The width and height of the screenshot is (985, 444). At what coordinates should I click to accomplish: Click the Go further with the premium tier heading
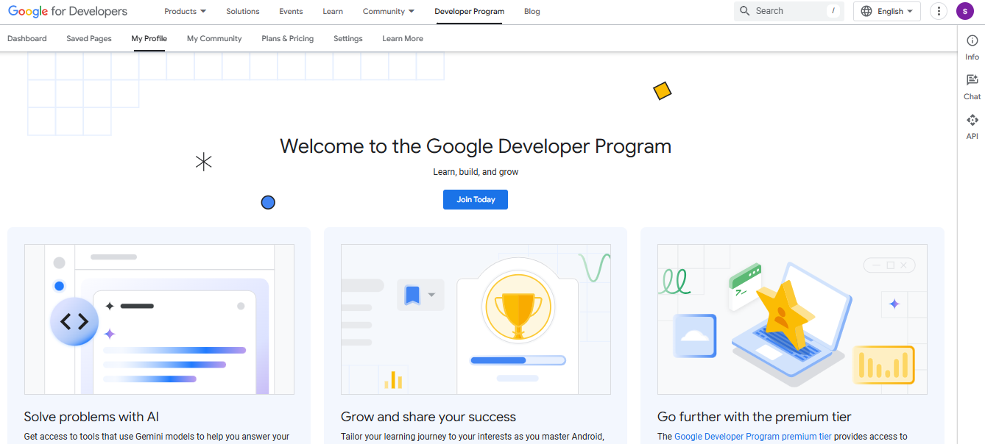point(755,417)
